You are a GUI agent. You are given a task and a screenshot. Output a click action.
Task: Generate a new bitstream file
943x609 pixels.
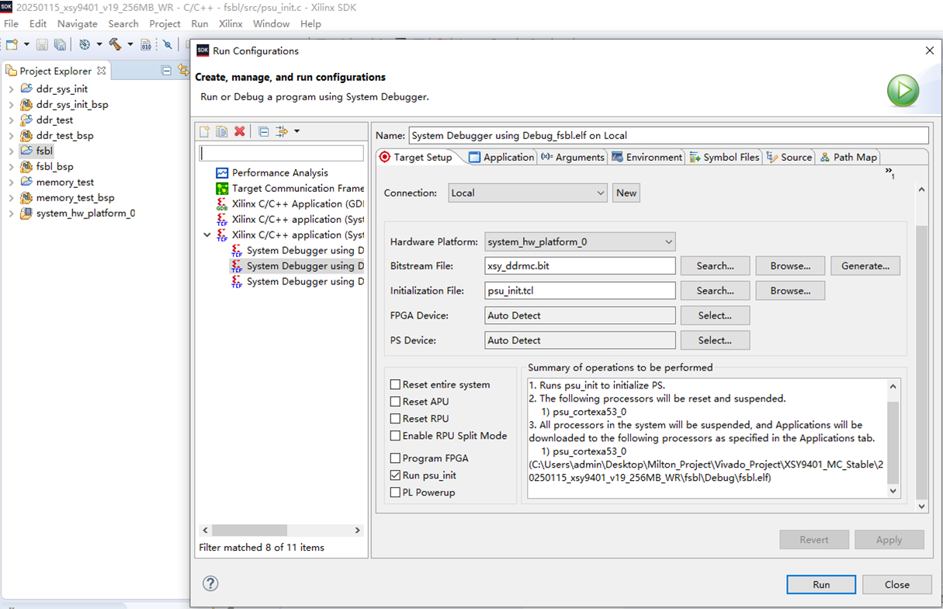click(x=865, y=265)
